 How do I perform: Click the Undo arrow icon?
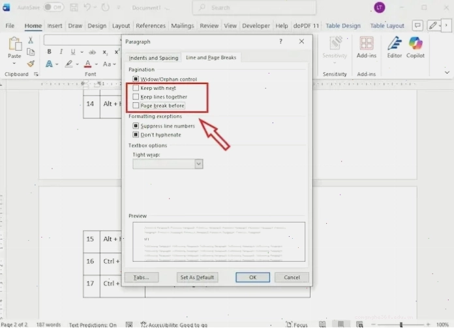[x=87, y=8]
